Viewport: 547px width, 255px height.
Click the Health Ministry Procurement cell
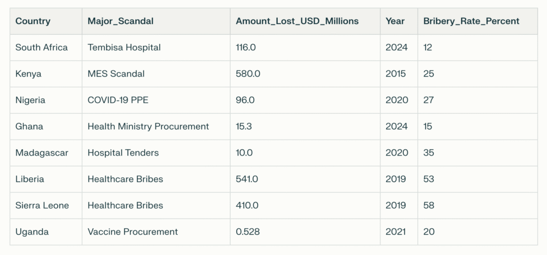point(149,127)
